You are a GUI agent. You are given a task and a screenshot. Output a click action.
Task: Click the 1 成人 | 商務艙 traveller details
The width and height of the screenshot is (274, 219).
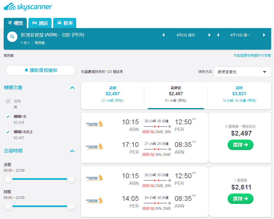pyautogui.click(x=33, y=43)
